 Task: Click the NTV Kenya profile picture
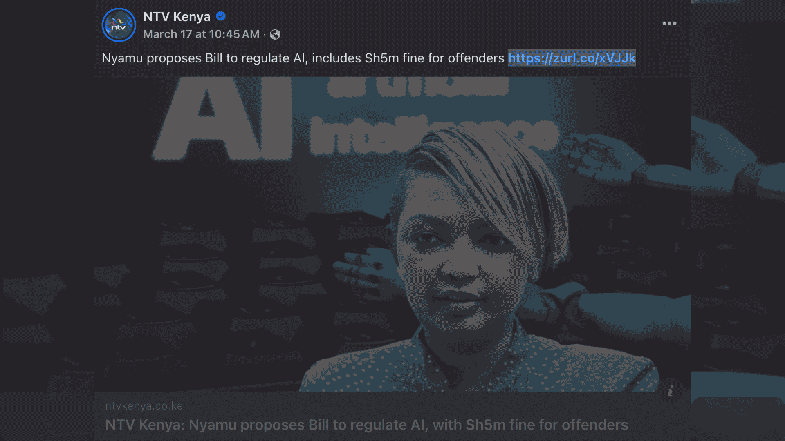pos(119,25)
